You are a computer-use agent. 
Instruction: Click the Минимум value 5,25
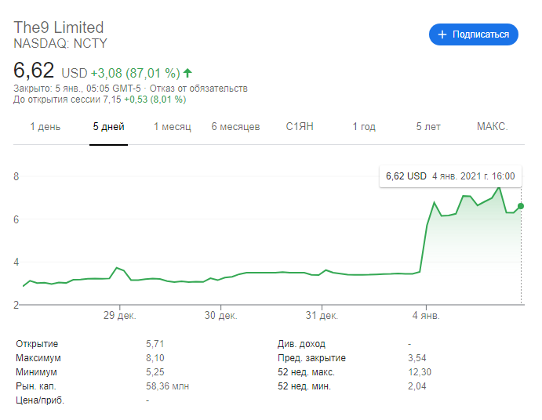155,372
